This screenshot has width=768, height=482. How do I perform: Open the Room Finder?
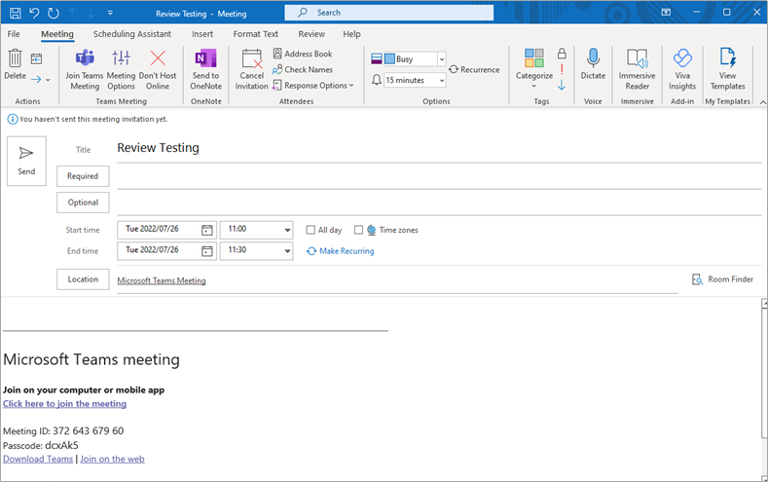[723, 279]
